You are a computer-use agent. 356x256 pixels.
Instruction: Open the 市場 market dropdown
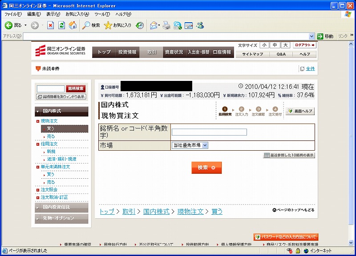click(190, 145)
